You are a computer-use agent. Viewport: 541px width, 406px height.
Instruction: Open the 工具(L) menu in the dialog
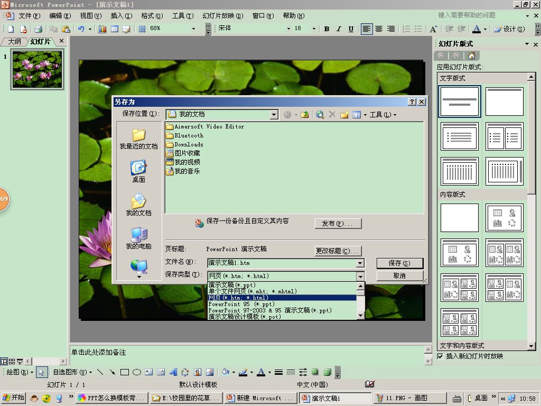(383, 115)
